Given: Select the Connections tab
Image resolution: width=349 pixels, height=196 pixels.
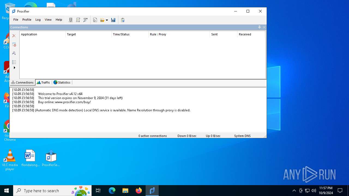Looking at the screenshot, I should click(x=22, y=82).
